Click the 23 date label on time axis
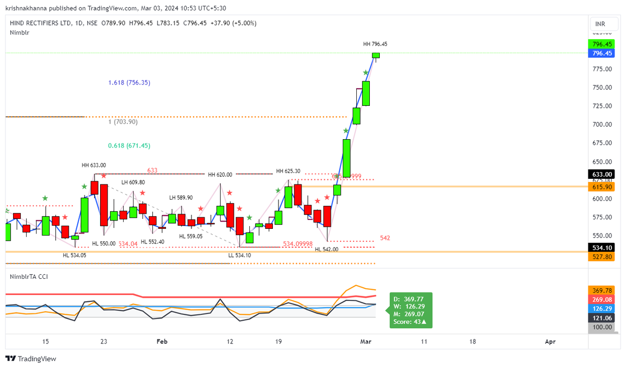Screen dimensions: 626x368 (104, 341)
